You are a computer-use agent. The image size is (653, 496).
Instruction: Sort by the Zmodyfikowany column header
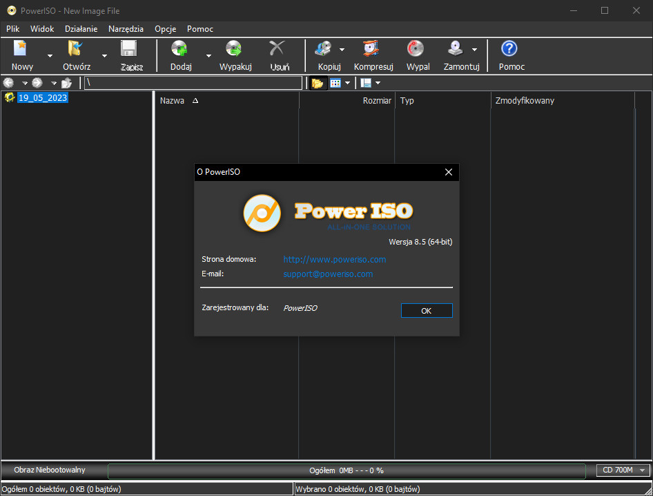coord(563,100)
